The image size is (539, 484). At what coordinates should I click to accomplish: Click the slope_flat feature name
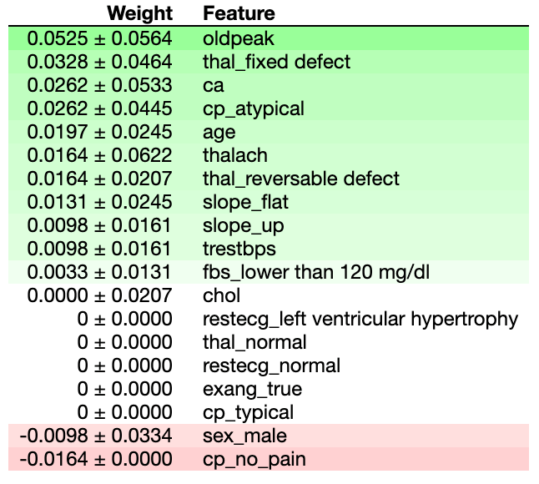point(245,202)
